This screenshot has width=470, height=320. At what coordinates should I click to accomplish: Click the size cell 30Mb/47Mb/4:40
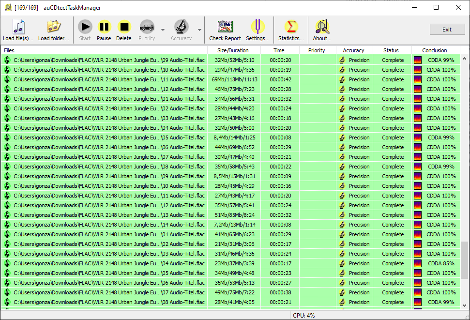[x=234, y=157]
